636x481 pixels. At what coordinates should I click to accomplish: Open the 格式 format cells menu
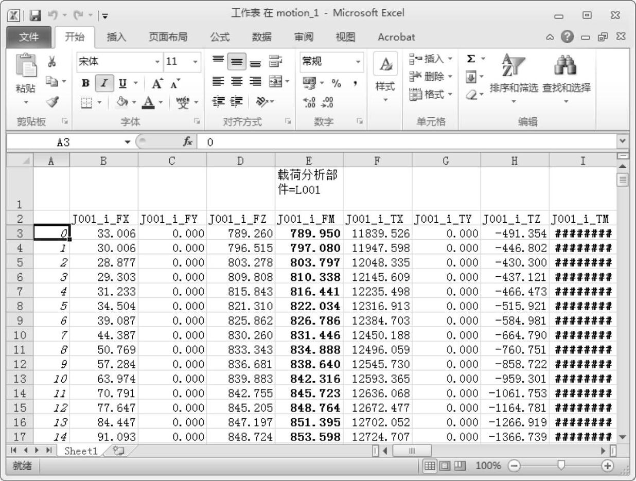(x=431, y=95)
